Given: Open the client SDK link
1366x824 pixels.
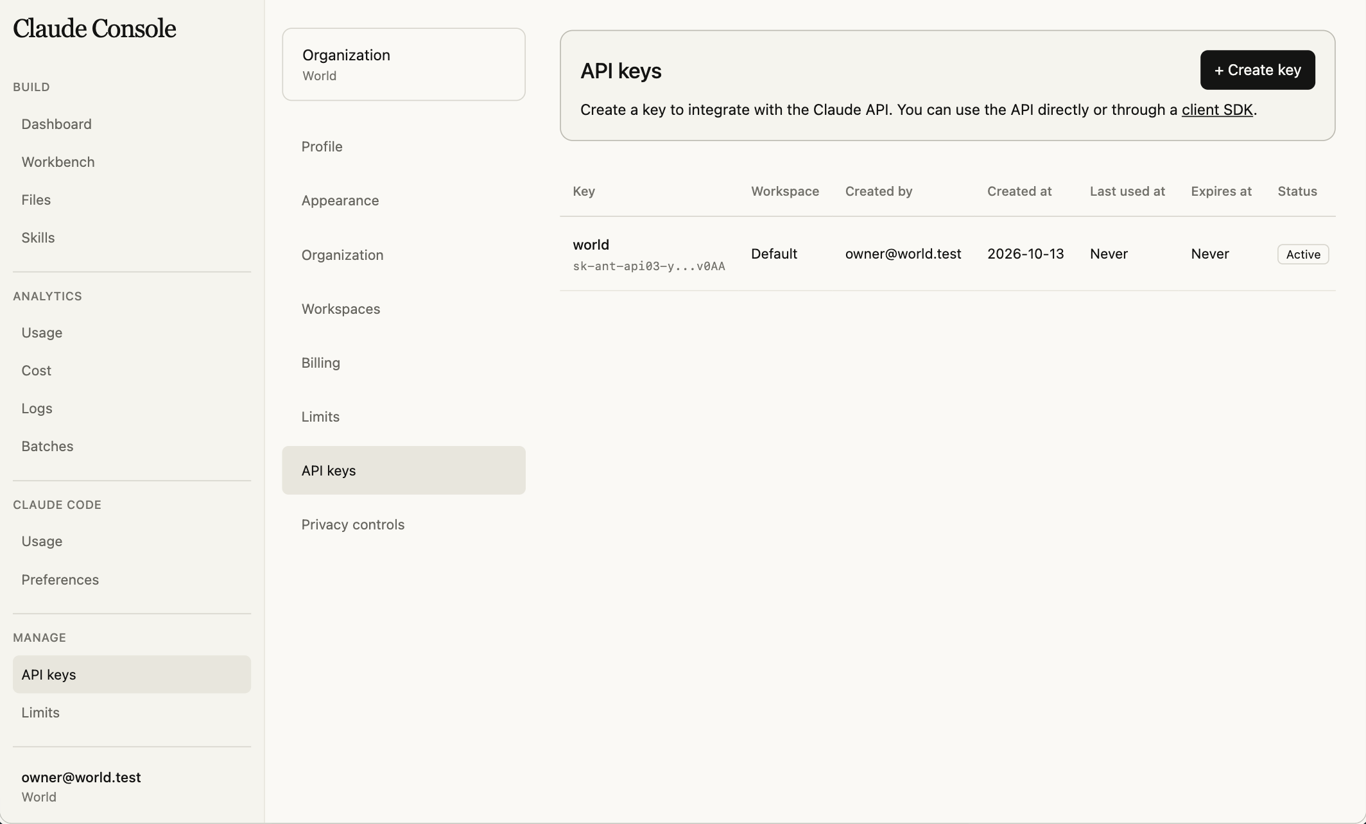Looking at the screenshot, I should click(x=1217, y=110).
